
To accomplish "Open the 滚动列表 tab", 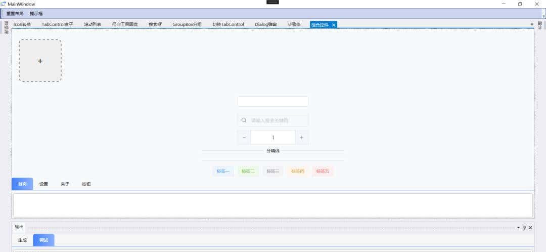I will pos(93,24).
